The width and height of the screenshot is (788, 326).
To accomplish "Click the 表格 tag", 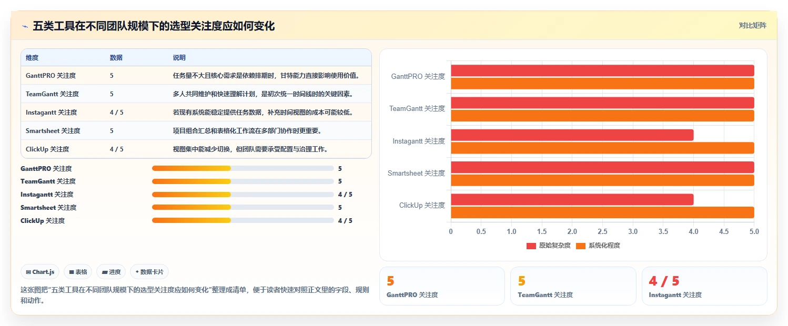I will [78, 272].
